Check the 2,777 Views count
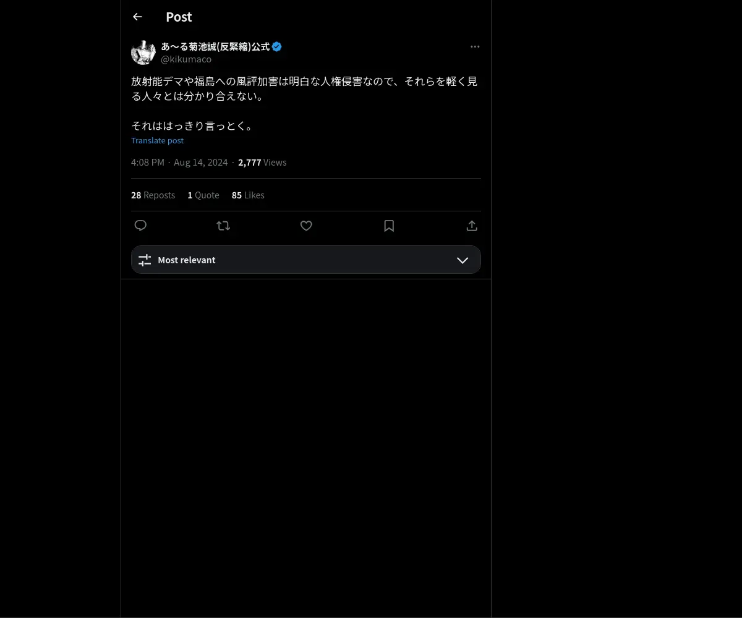The image size is (742, 618). point(262,162)
